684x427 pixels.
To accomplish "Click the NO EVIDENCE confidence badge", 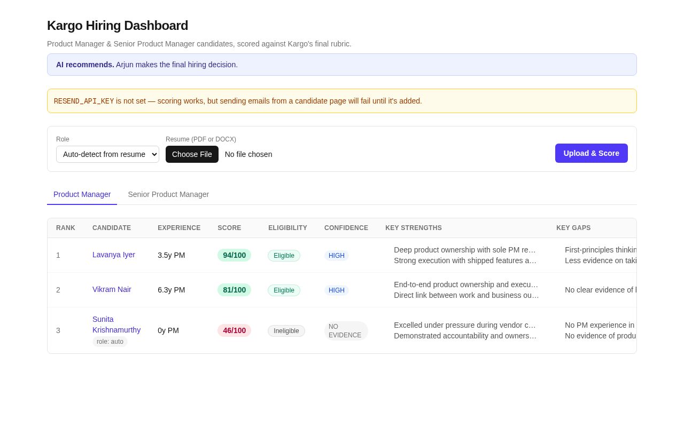I will click(x=346, y=331).
